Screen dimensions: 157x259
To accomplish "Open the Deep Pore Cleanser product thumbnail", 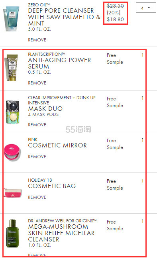I will pyautogui.click(x=12, y=18).
